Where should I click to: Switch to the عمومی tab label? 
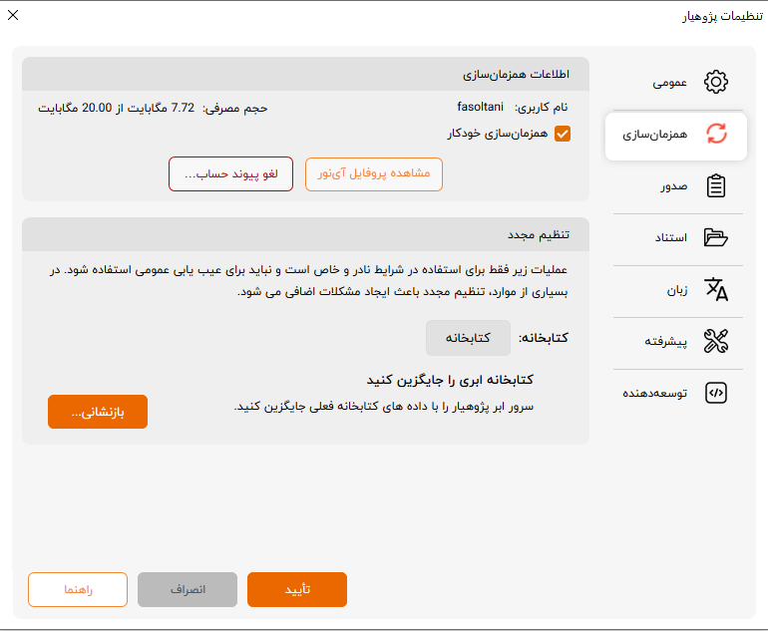point(670,83)
